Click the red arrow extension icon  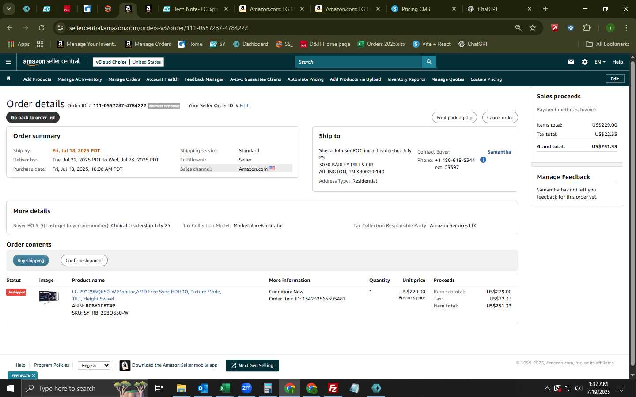pyautogui.click(x=555, y=28)
